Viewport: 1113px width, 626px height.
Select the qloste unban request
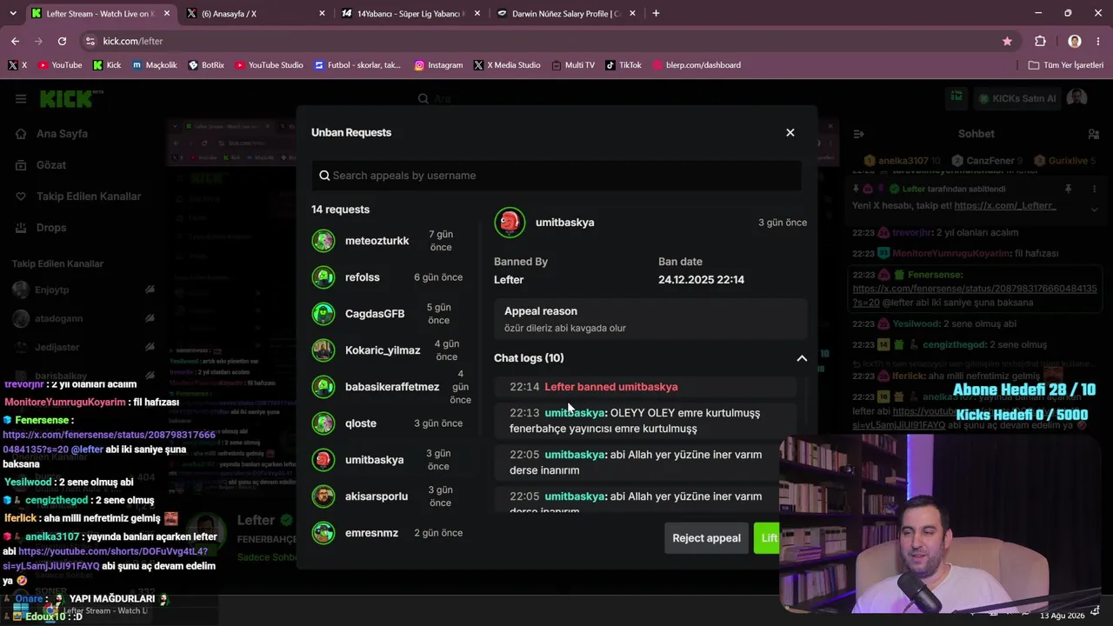(391, 423)
